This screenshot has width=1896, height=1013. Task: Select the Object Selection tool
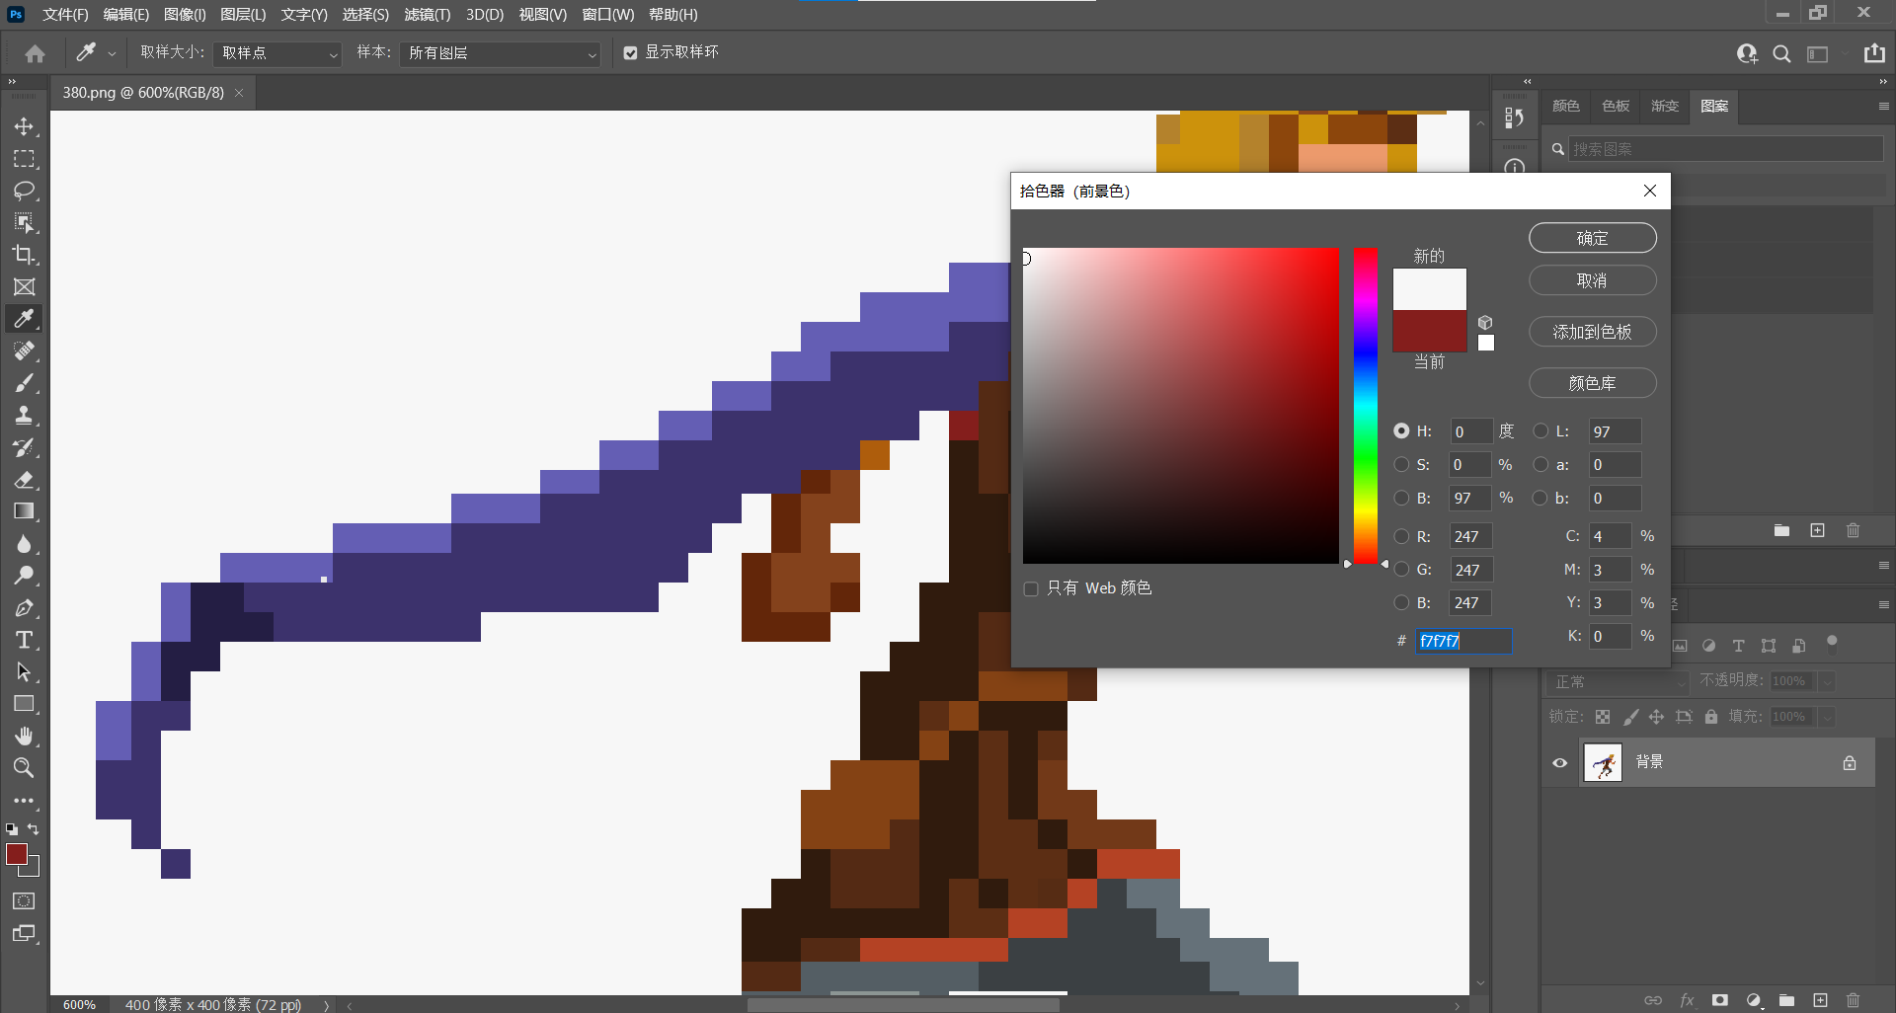coord(24,223)
